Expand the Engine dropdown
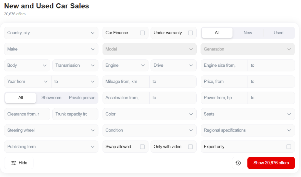 (125, 65)
